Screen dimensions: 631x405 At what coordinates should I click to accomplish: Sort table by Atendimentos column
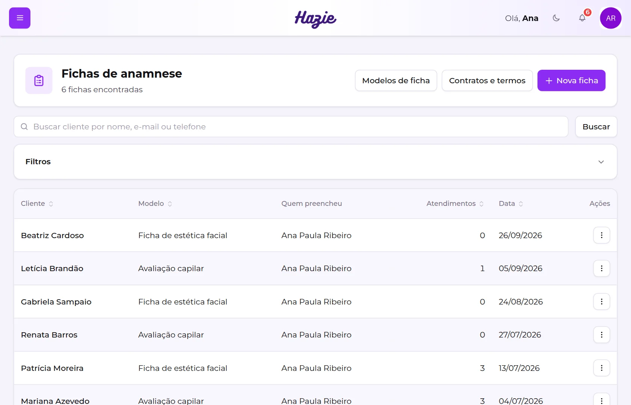455,204
